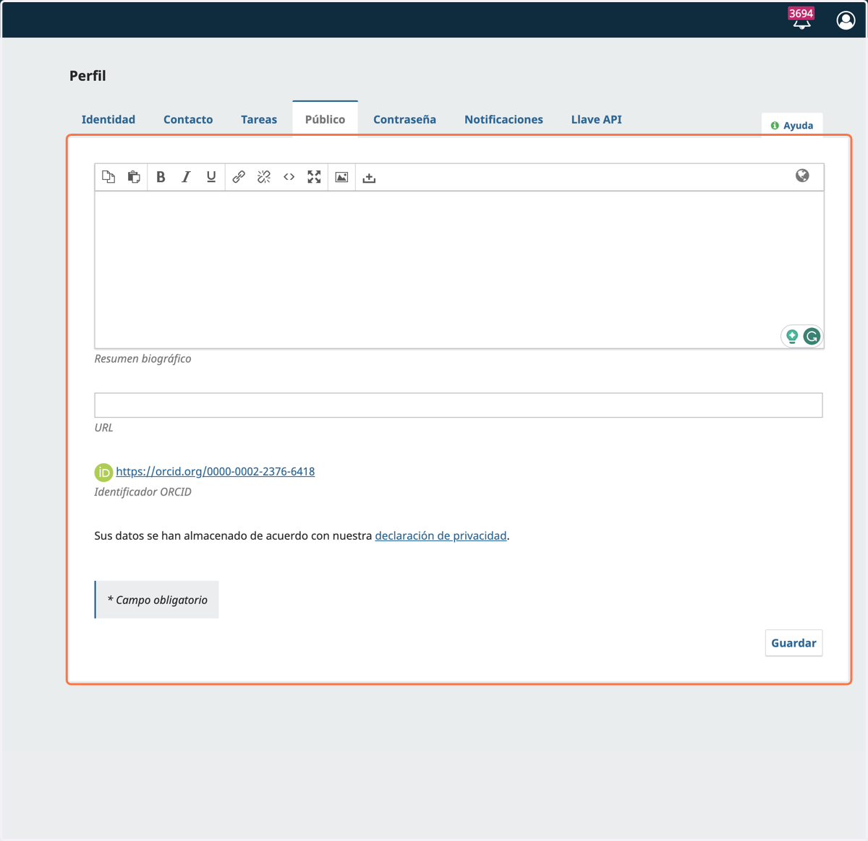Toggle Underline formatting
The width and height of the screenshot is (868, 841).
point(211,177)
